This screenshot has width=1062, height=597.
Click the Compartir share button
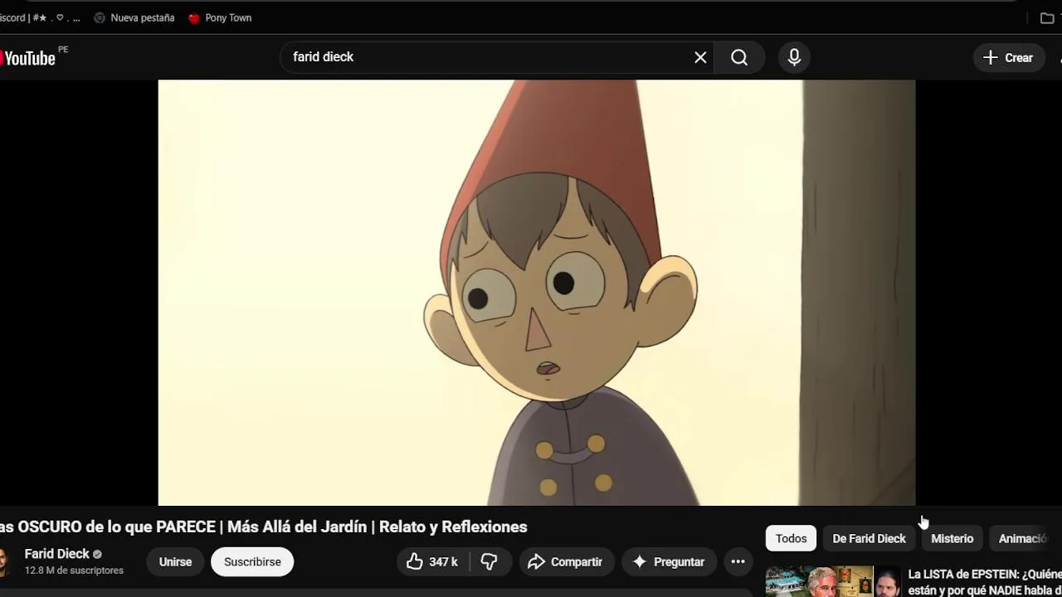click(x=566, y=561)
